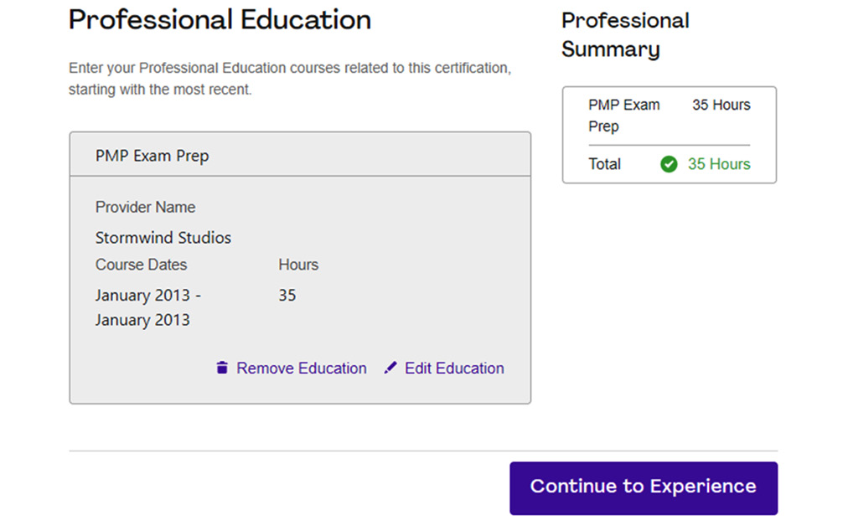Click the pencil icon beside Edit Education
This screenshot has height=520, width=848.
coord(390,368)
